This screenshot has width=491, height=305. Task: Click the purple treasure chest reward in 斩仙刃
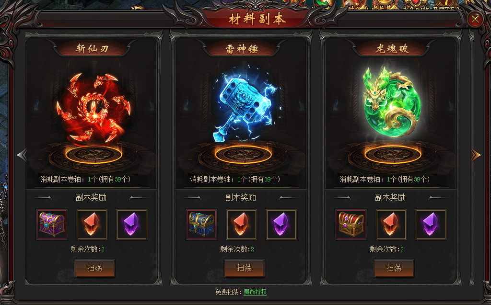52,225
